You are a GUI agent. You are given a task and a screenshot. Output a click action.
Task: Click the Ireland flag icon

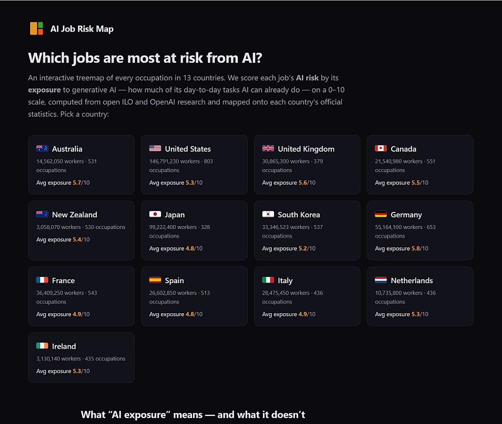(42, 346)
